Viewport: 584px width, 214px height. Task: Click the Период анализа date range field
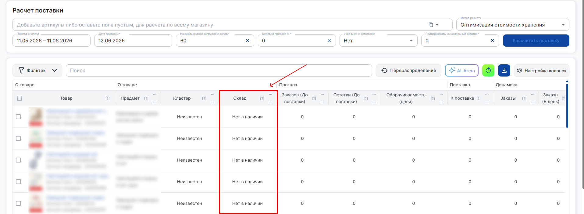click(x=52, y=41)
